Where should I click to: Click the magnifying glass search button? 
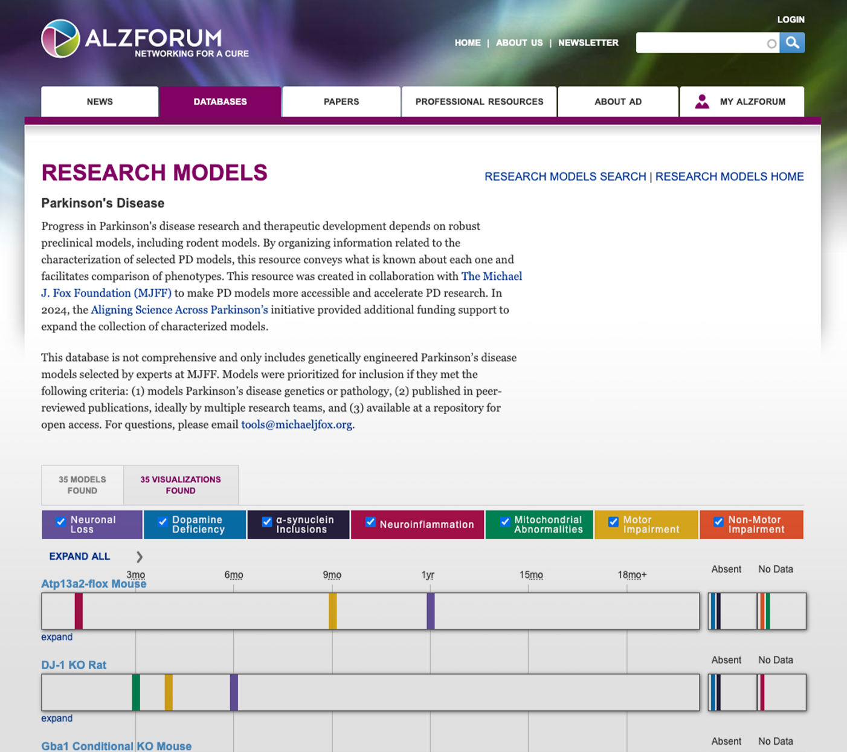click(x=792, y=43)
